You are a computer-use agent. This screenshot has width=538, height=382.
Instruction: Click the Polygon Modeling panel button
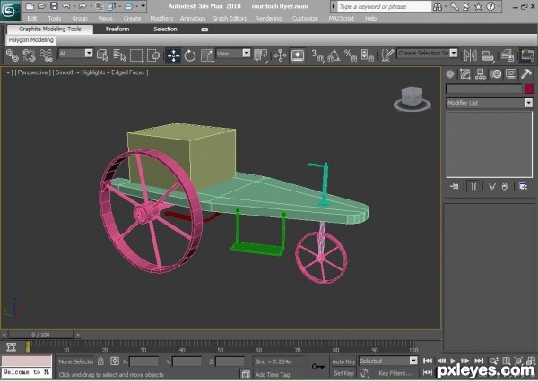[x=30, y=40]
